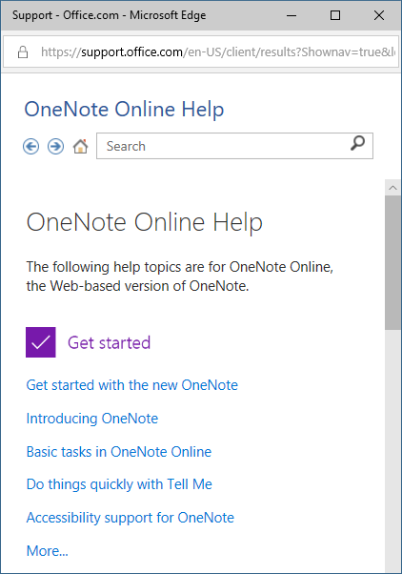Open Do things quickly with Tell Me
Screen dimensions: 402x574
119,484
